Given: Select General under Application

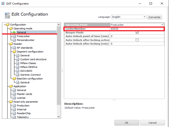Looking at the screenshot, I should [x=22, y=90].
